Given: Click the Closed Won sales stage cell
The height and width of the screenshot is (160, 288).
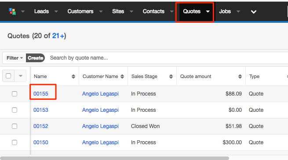Looking at the screenshot, I should (x=145, y=126).
